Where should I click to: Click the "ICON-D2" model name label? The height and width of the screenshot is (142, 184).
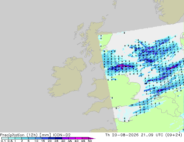point(62,135)
